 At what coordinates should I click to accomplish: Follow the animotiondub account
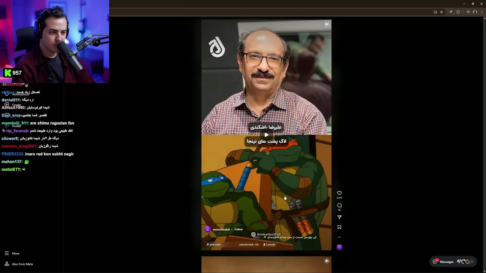[x=238, y=229]
